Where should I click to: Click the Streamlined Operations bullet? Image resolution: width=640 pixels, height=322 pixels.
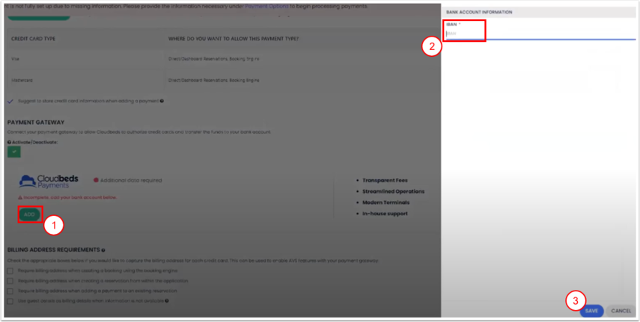394,191
